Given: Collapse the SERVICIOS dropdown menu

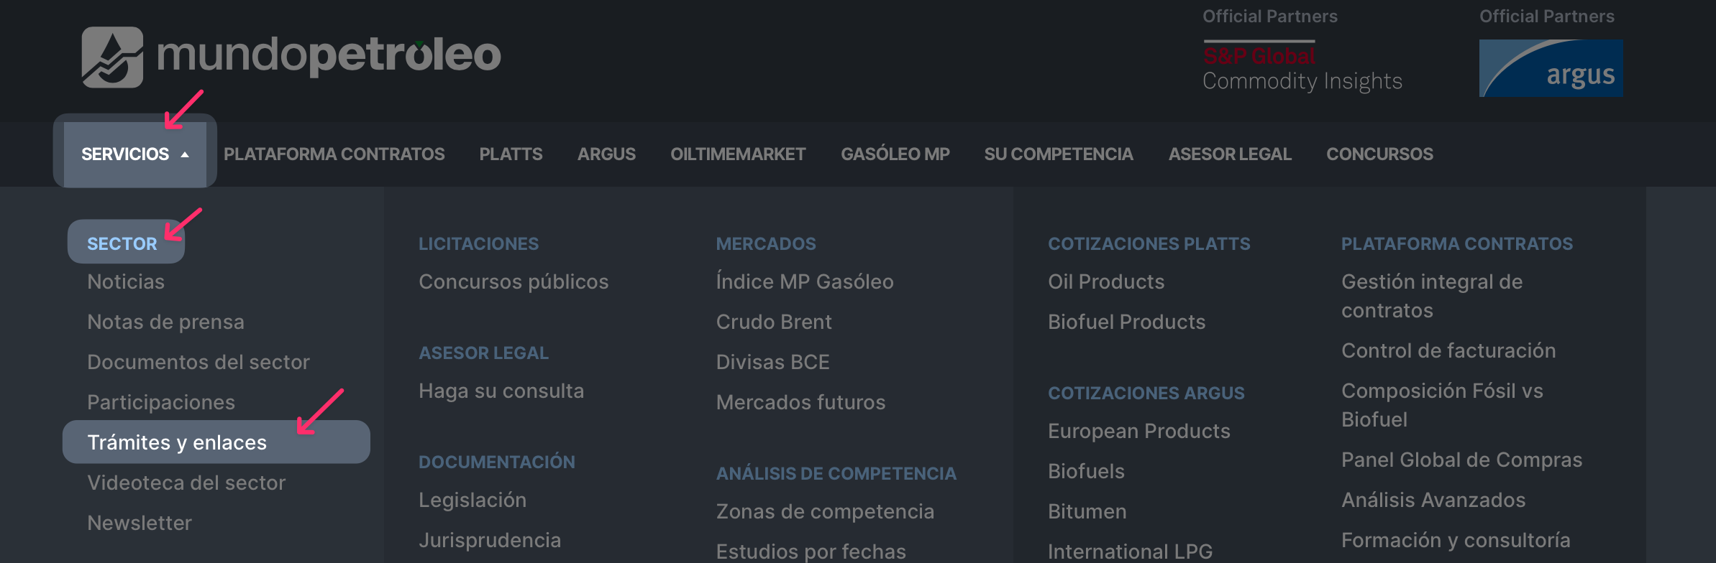Looking at the screenshot, I should 135,154.
